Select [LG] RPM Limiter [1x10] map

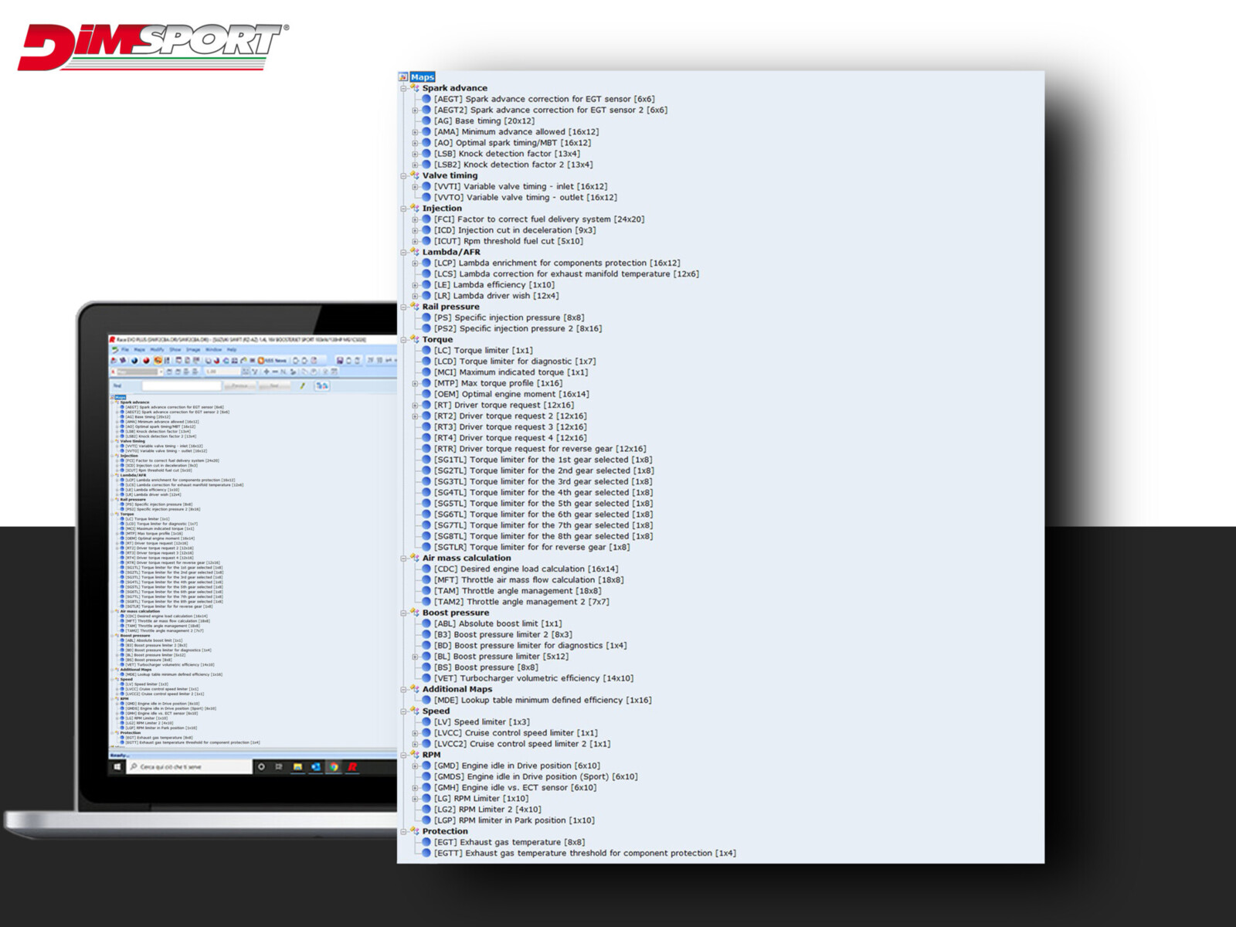coord(480,799)
